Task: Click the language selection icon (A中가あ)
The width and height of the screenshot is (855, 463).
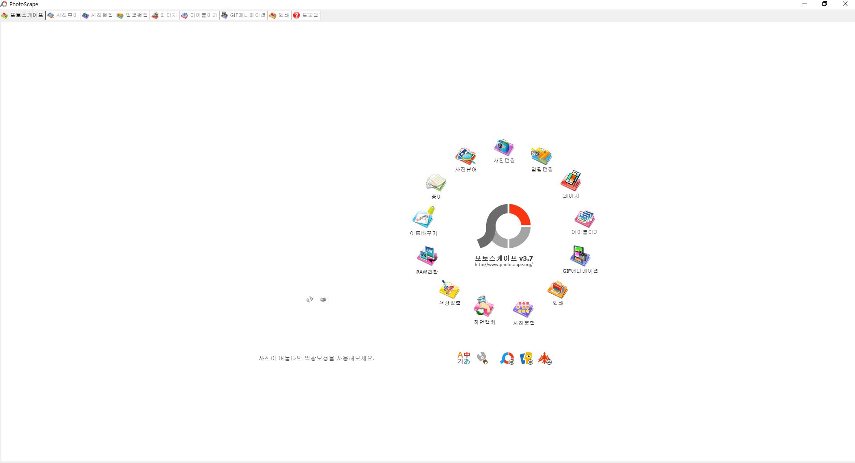Action: [x=463, y=358]
